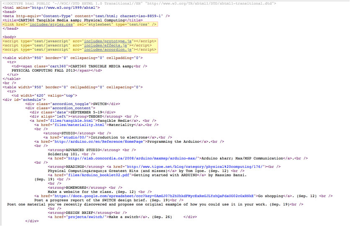Click the td width '420' valign line
The width and height of the screenshot is (350, 226).
(44, 95)
